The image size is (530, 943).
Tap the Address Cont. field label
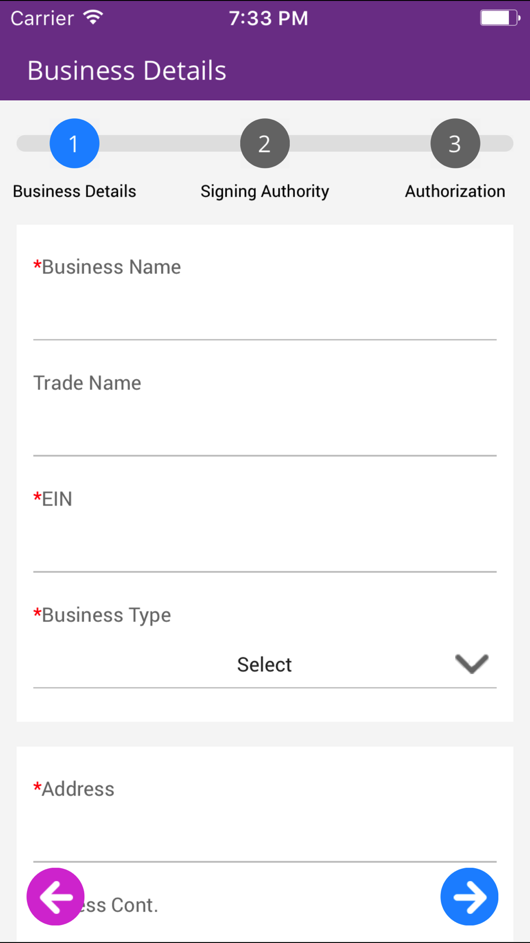[96, 905]
